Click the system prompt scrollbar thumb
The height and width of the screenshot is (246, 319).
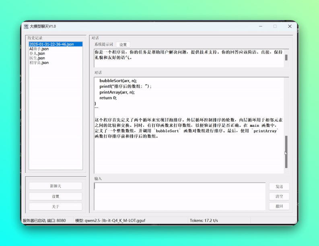click(x=286, y=58)
